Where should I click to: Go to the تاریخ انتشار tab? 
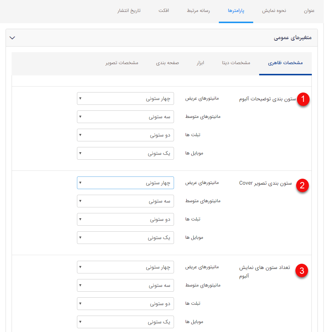click(130, 11)
